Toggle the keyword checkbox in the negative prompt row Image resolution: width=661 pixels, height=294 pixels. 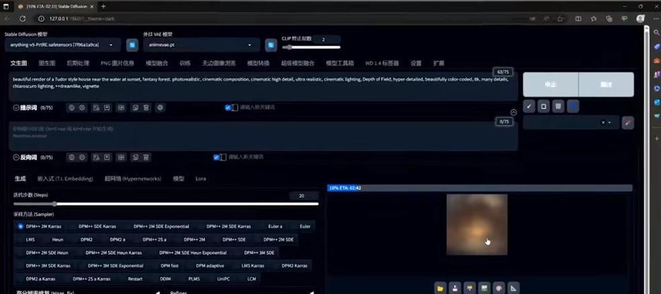click(x=217, y=158)
